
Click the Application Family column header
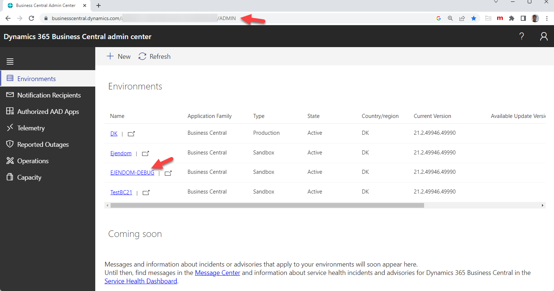pyautogui.click(x=209, y=116)
